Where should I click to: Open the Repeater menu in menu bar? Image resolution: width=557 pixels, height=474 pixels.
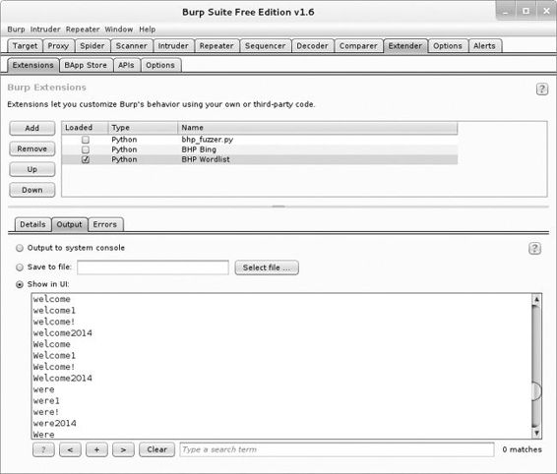pyautogui.click(x=83, y=30)
